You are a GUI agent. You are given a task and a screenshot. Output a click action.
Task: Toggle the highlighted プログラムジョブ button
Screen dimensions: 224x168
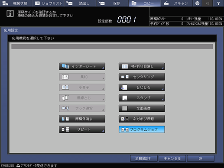142,129
